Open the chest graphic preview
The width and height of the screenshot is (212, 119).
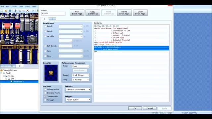pos(51,73)
